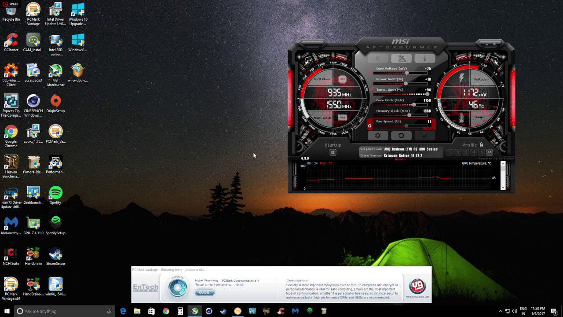Select the NCH Suite desktop icon
The height and width of the screenshot is (317, 563).
tap(11, 257)
